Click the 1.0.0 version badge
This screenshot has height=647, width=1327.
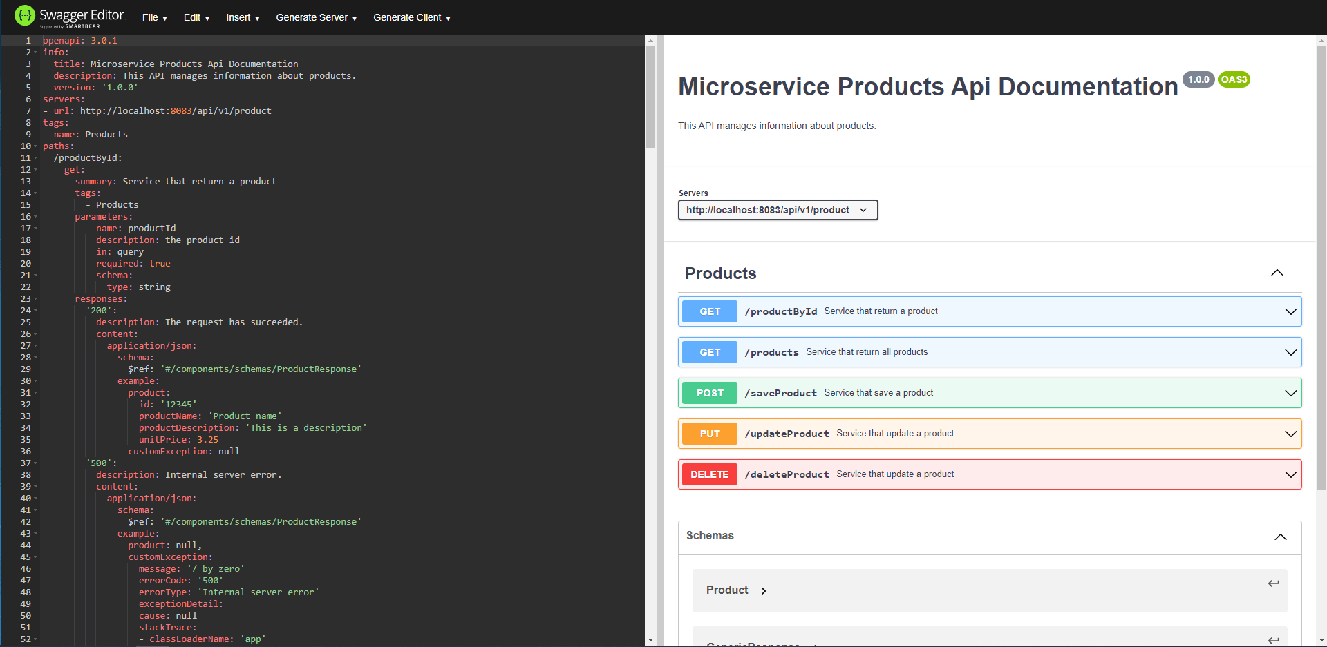point(1198,79)
